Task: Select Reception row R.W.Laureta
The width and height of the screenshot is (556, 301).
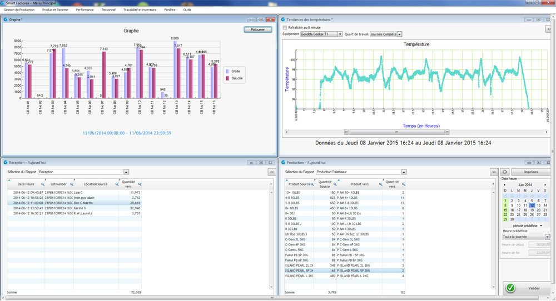Action: (x=74, y=214)
